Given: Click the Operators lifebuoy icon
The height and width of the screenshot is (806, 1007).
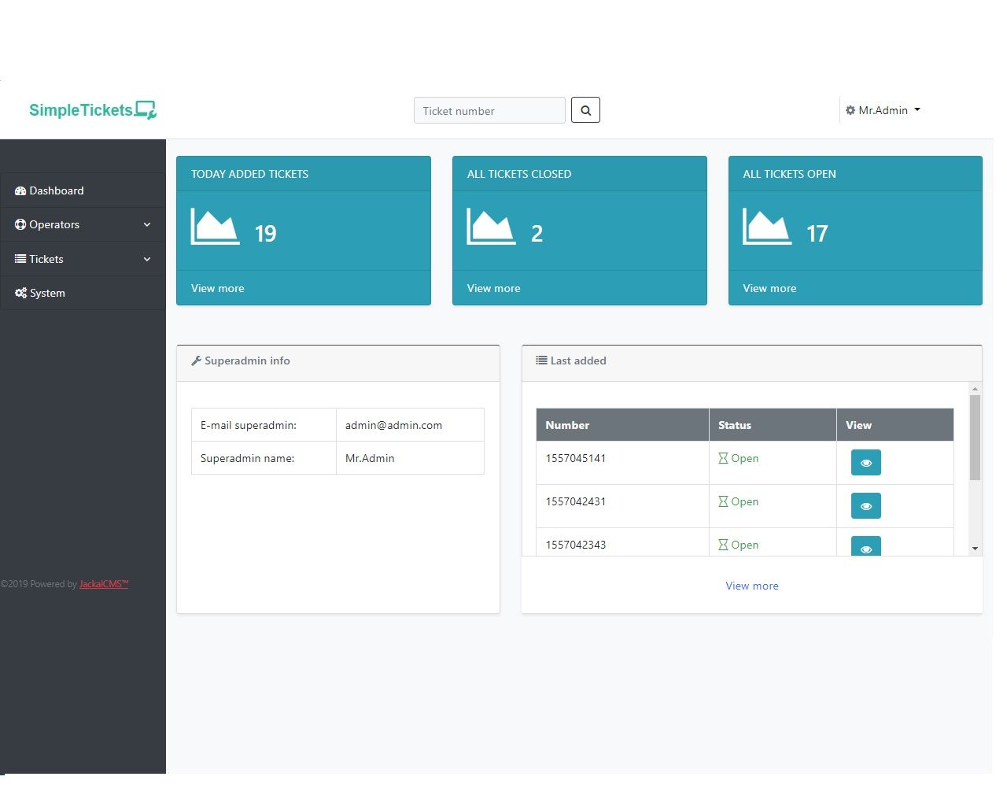Looking at the screenshot, I should pyautogui.click(x=20, y=224).
